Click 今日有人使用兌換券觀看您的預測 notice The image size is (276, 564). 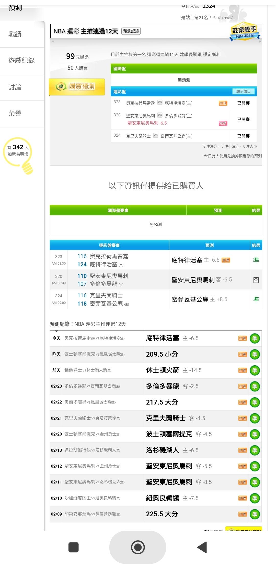click(233, 156)
